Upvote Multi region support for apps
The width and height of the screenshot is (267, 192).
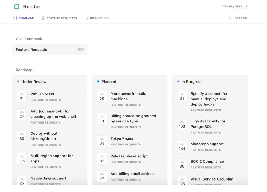(x=22, y=159)
